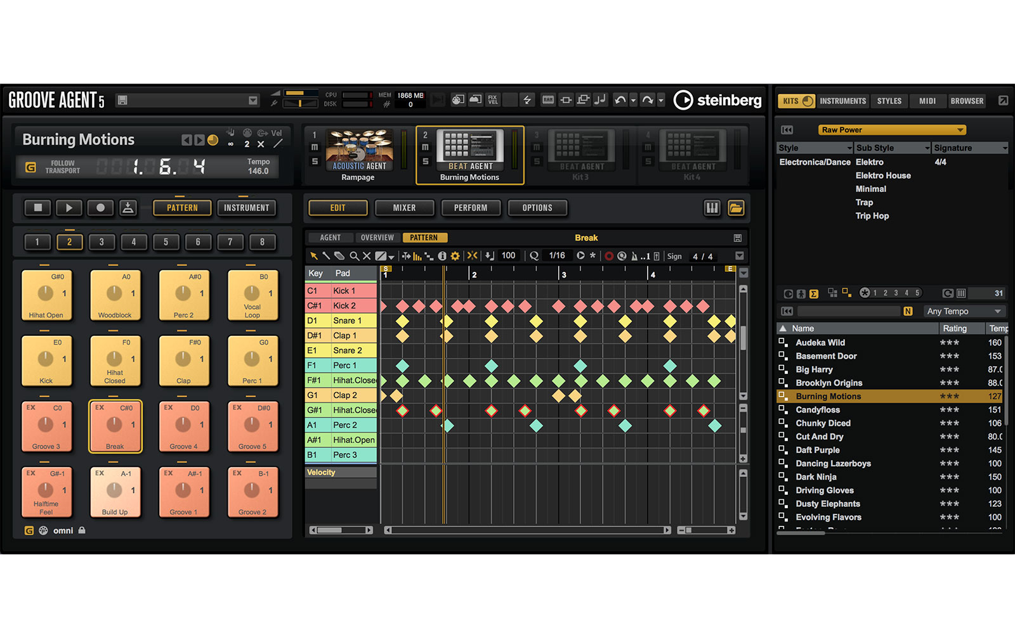Open the Style column dropdown

849,148
